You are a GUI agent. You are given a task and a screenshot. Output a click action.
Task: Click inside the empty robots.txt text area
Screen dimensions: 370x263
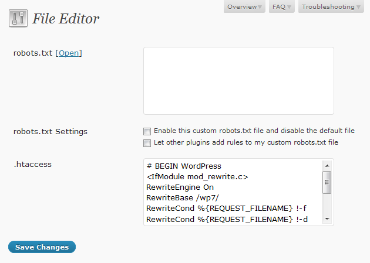tap(238, 81)
